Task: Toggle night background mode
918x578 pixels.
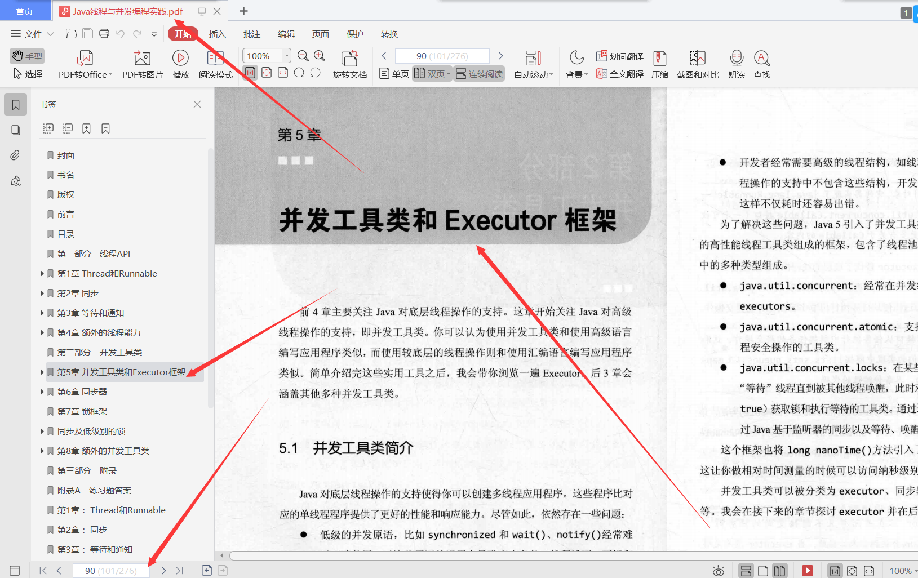Action: click(x=576, y=65)
